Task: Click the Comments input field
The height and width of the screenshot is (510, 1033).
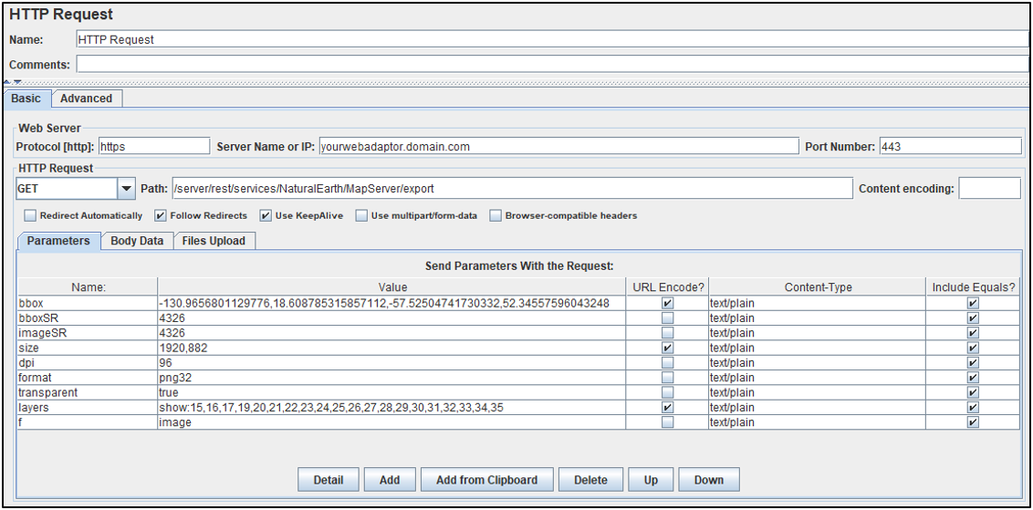Action: [552, 64]
